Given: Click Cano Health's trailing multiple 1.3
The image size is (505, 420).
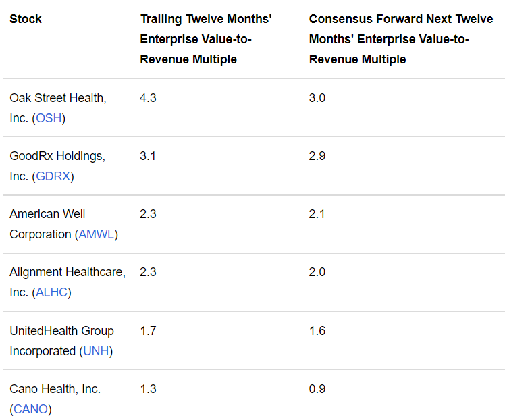Looking at the screenshot, I should [x=148, y=389].
